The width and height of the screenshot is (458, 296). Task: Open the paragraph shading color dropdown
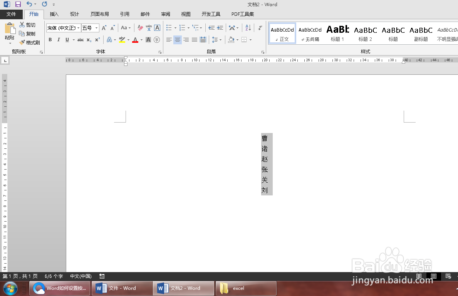pos(237,40)
